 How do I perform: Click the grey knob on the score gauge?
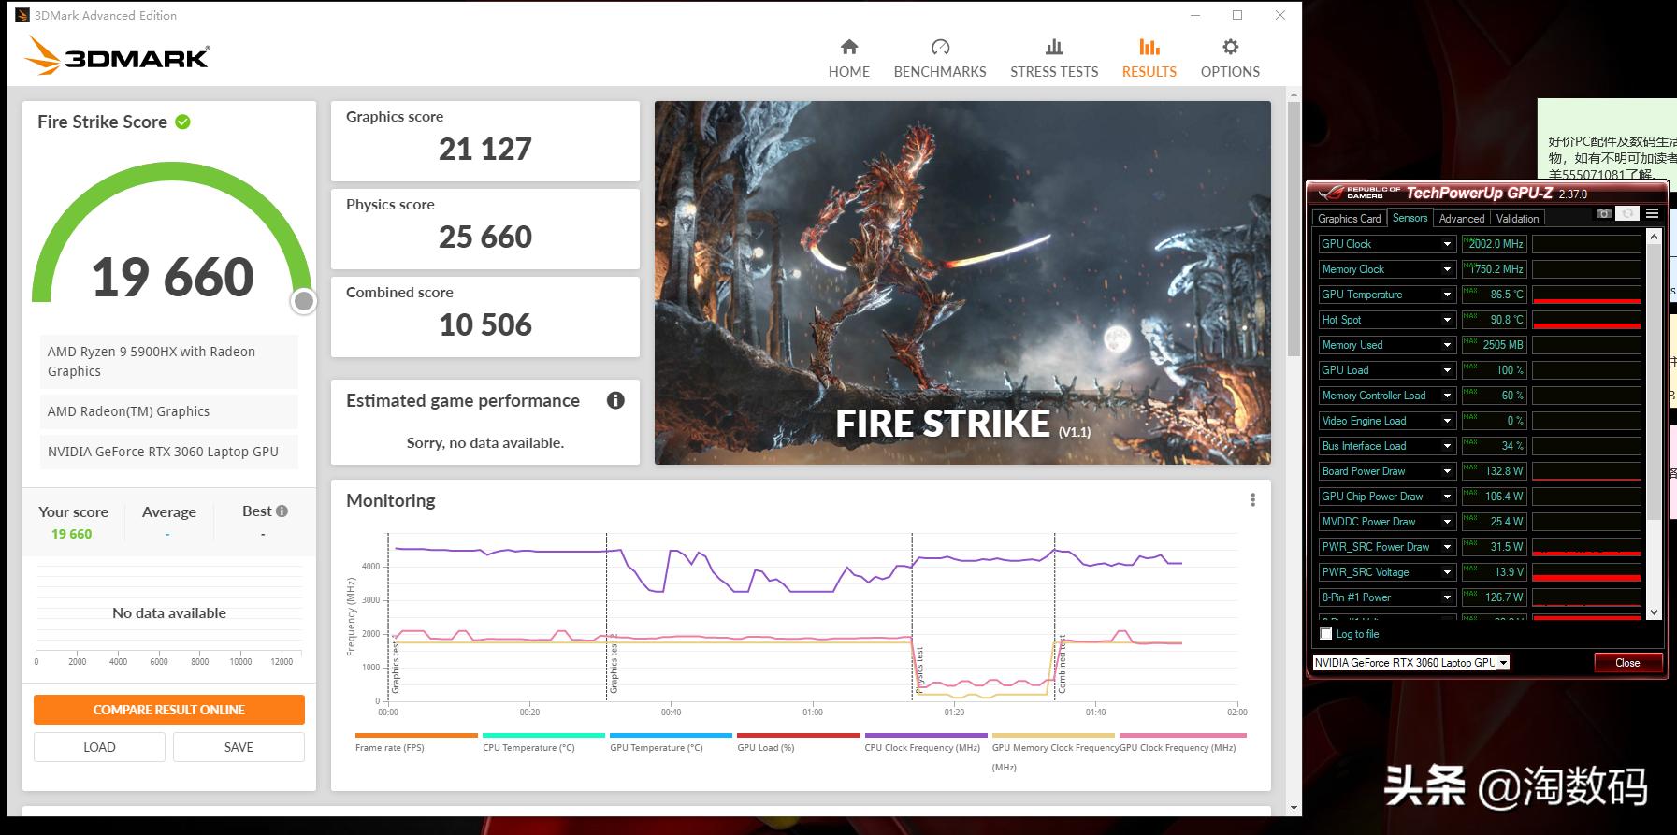[x=303, y=301]
